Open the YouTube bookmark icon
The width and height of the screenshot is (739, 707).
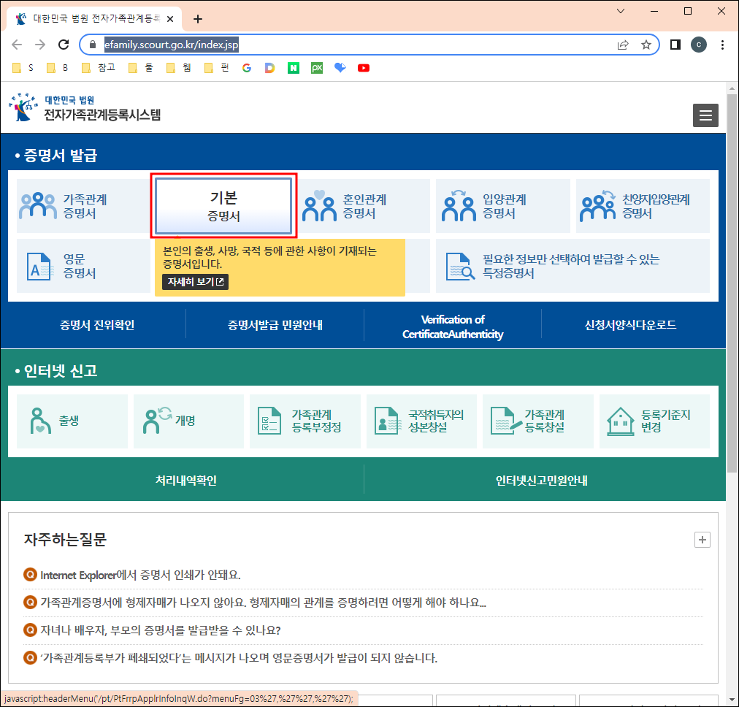364,67
